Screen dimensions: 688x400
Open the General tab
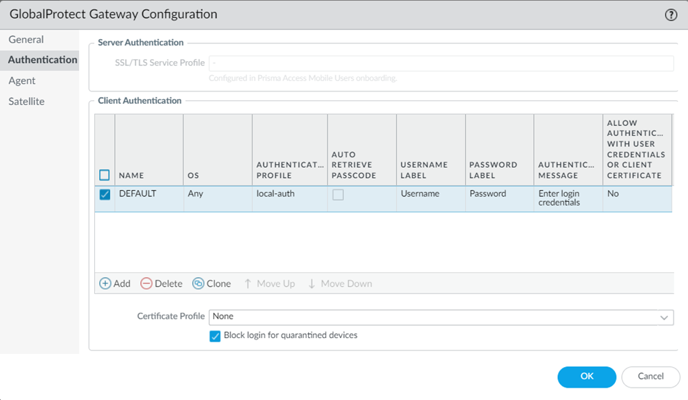coord(26,40)
